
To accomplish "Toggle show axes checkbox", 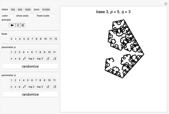I will (32, 16).
